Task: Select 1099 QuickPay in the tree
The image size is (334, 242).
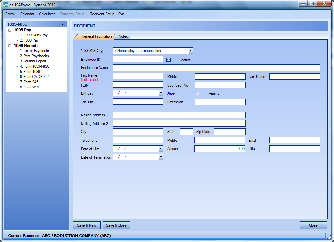Action: pyautogui.click(x=34, y=35)
